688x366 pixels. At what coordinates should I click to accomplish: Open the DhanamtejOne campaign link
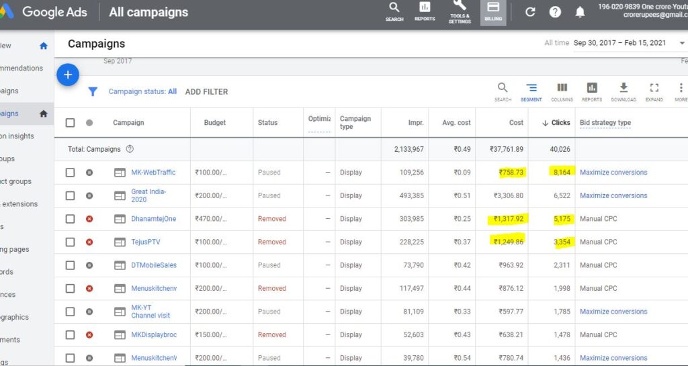(154, 219)
